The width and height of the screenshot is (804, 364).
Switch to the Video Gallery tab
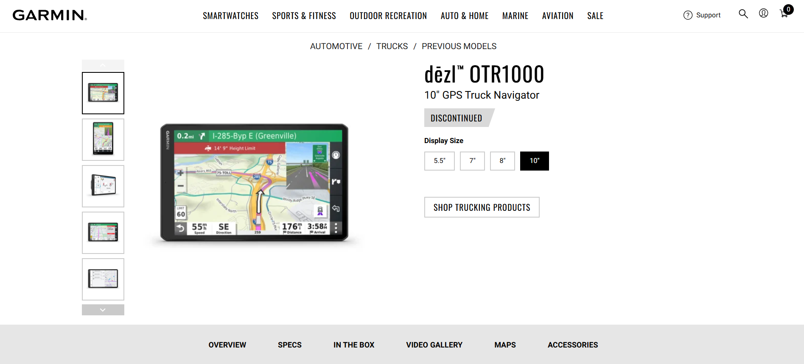coord(434,345)
